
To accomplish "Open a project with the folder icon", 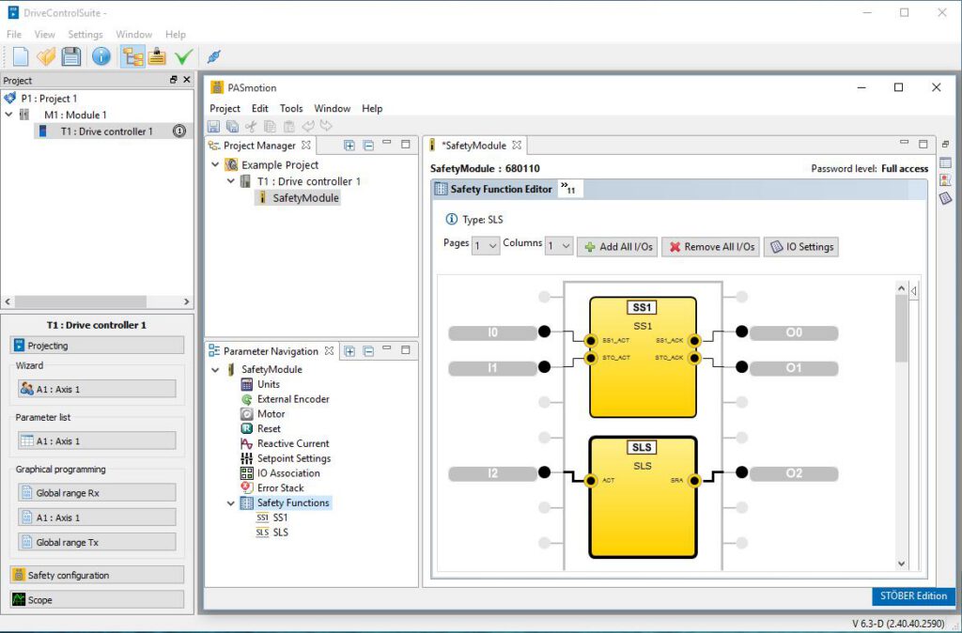I will [x=46, y=57].
